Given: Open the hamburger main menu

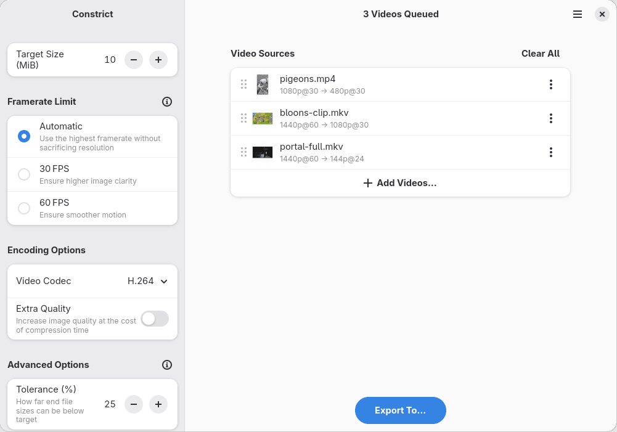Looking at the screenshot, I should click(x=578, y=15).
